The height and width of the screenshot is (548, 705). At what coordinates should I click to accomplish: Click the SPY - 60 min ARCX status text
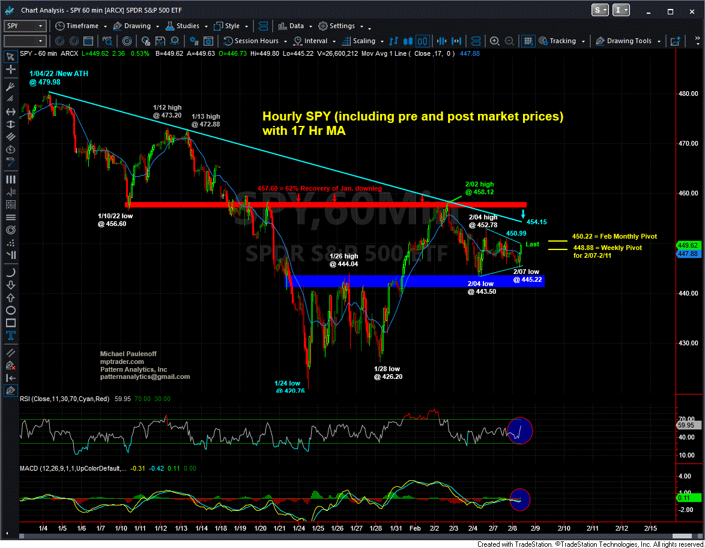point(49,53)
